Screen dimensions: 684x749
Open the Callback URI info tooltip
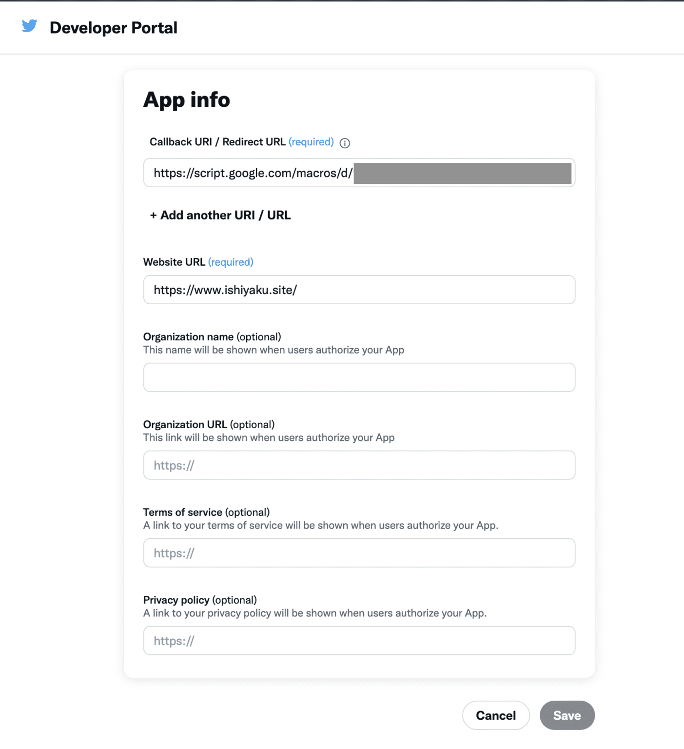point(345,143)
